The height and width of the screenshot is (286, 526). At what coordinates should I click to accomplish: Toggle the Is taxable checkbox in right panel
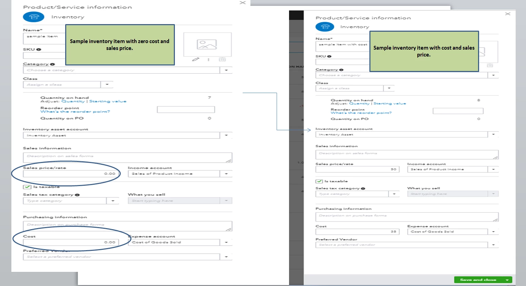pos(319,181)
